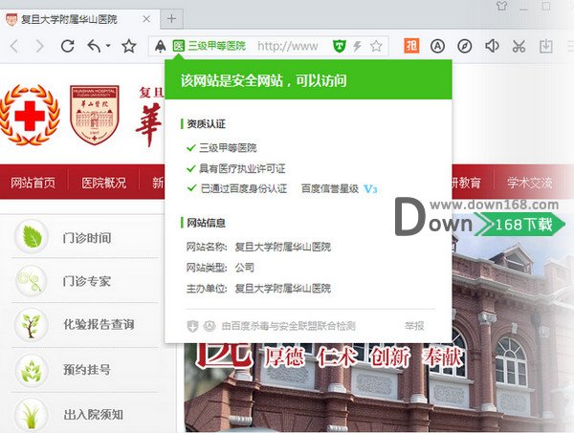Click the swirl icon beside 门诊专家
This screenshot has height=433, width=574.
click(x=32, y=281)
